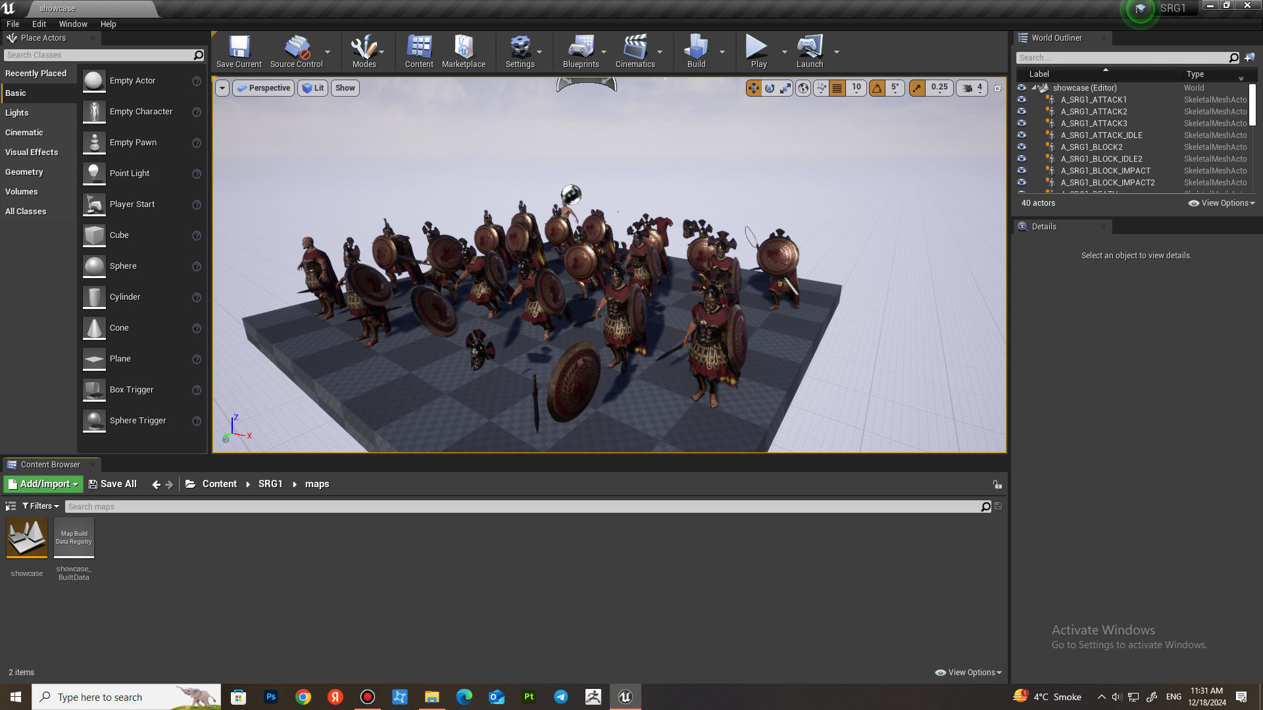
Task: Open the showcase map thumbnail
Action: click(27, 538)
